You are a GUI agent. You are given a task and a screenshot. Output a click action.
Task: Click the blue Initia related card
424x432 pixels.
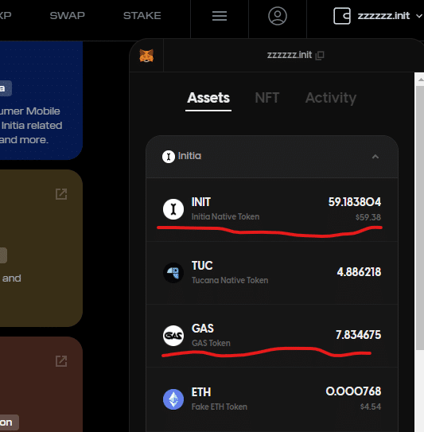pos(41,100)
